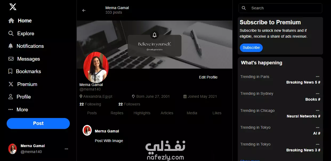Expand the More menu text
Screen dimensions: 331x161
(x=22, y=109)
